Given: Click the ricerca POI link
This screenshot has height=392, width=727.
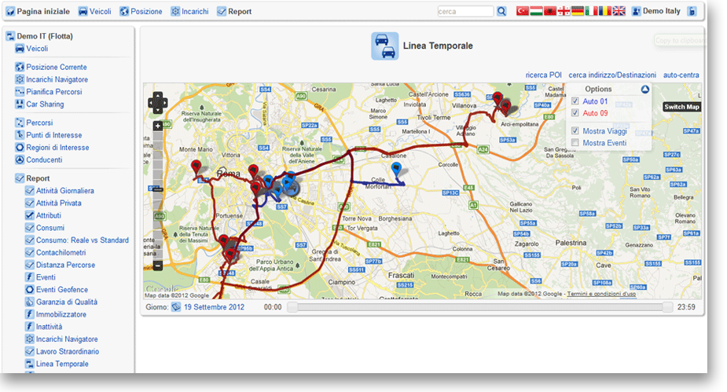Looking at the screenshot, I should pos(543,75).
